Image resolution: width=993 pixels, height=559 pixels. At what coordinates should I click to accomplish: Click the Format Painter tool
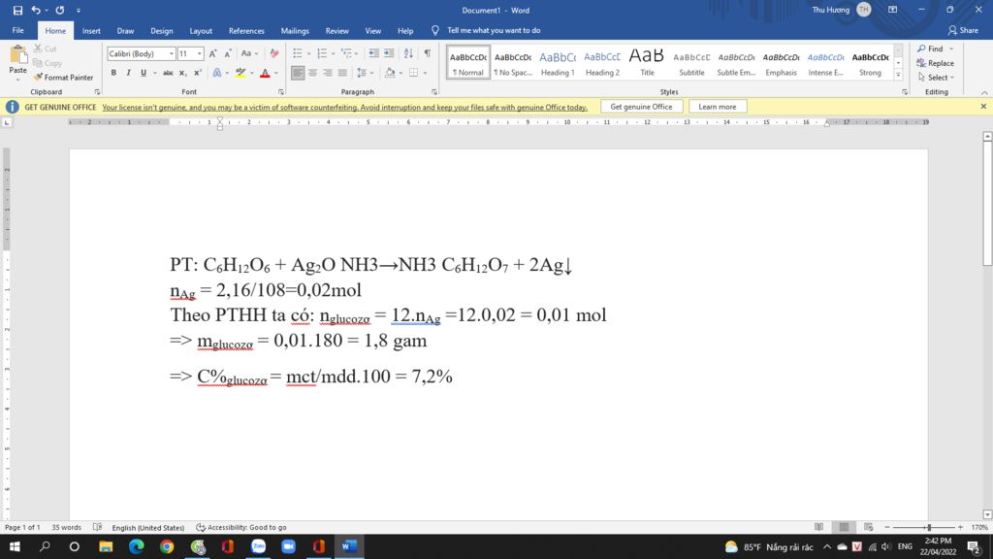click(63, 78)
